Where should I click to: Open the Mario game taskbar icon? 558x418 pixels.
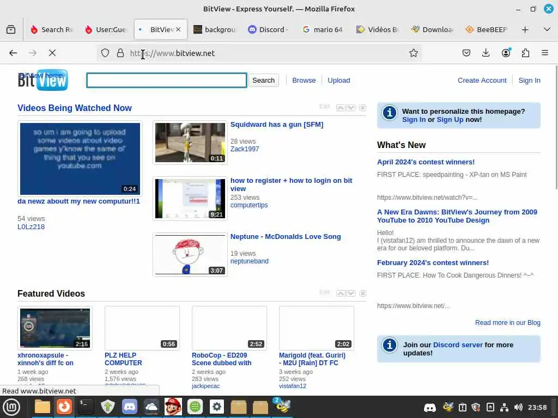tap(173, 407)
